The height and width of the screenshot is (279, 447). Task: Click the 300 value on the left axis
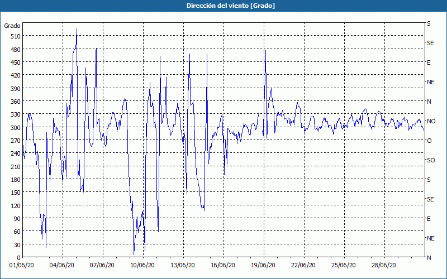click(x=16, y=128)
